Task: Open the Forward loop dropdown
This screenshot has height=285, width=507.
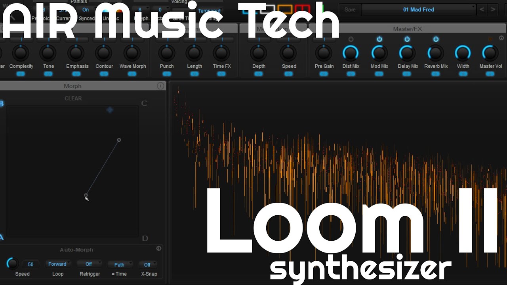Action: [x=58, y=264]
